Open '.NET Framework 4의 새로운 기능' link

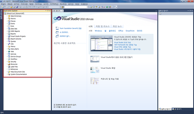[x=125, y=45]
